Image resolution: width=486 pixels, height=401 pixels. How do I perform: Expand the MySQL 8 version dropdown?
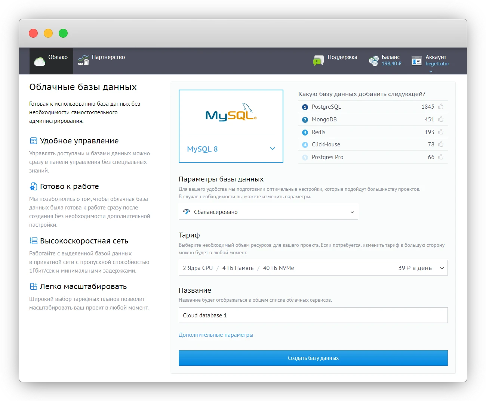pyautogui.click(x=272, y=149)
